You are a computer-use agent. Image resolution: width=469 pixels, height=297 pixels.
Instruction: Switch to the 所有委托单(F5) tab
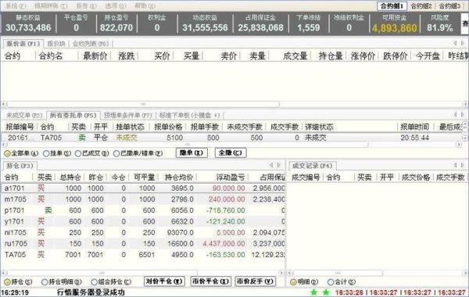pos(73,115)
